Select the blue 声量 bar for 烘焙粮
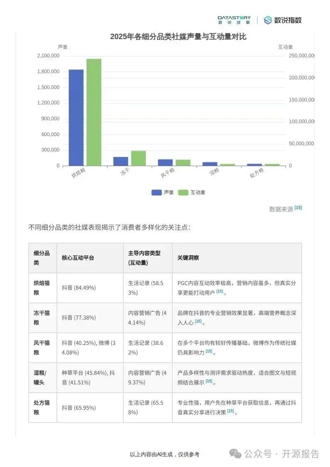Viewport: 330px width, 467px height. [76, 118]
